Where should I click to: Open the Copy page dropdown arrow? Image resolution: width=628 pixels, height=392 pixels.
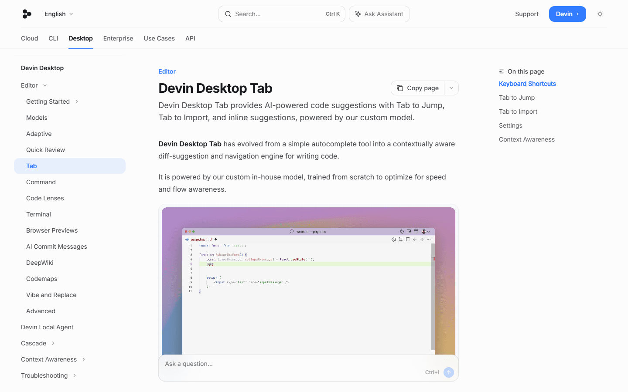pos(451,88)
